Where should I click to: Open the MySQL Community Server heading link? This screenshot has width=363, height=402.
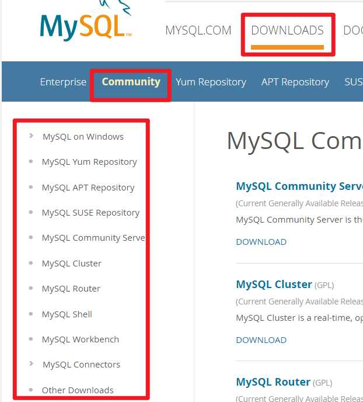click(x=299, y=186)
